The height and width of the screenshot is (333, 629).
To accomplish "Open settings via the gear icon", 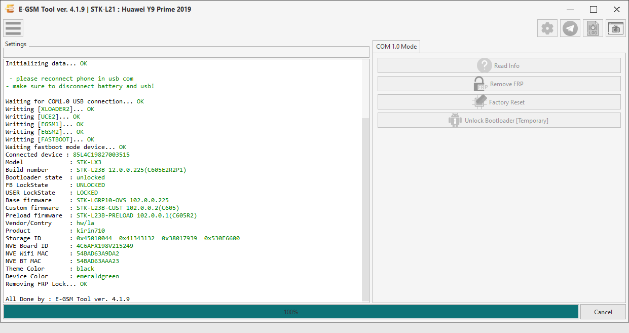I will pyautogui.click(x=547, y=28).
